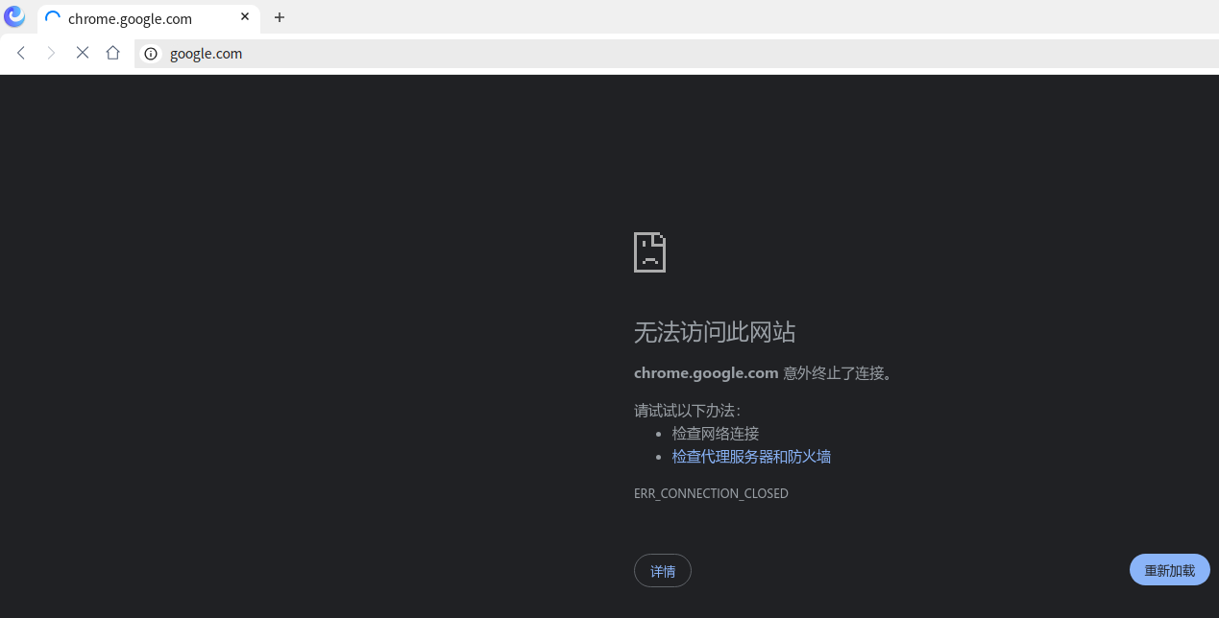1219x618 pixels.
Task: Click the 无法访问此网站 heading
Action: click(715, 332)
